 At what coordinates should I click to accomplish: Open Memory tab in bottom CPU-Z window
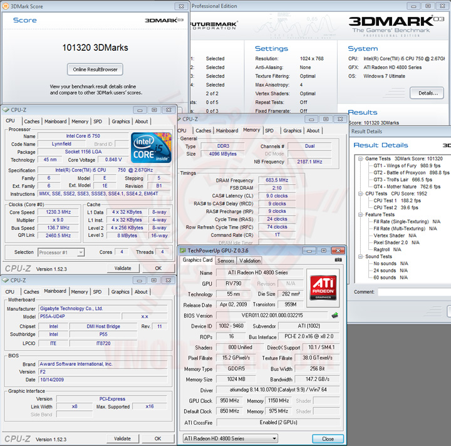pyautogui.click(x=80, y=292)
